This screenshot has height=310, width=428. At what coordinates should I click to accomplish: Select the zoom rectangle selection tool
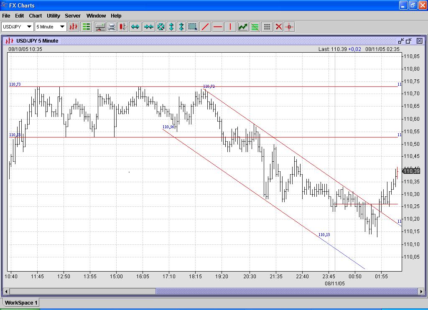pyautogui.click(x=193, y=27)
